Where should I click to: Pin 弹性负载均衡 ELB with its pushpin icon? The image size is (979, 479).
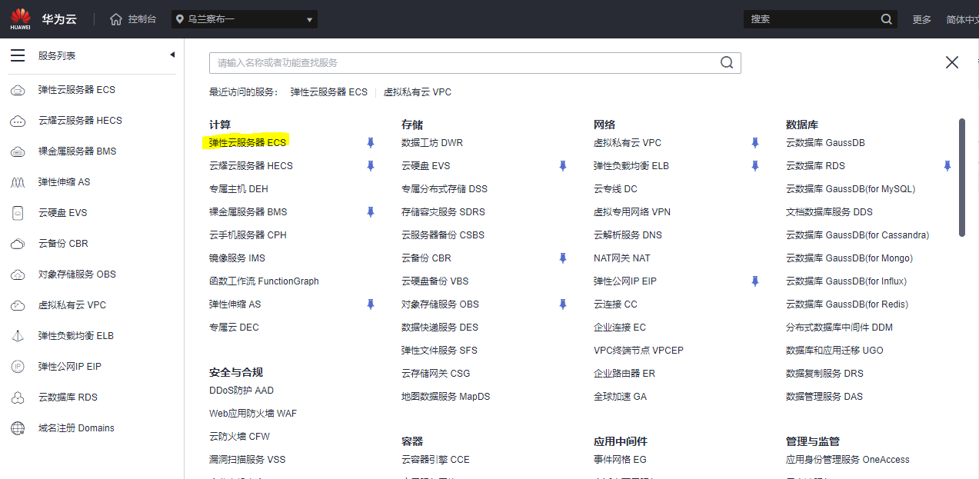click(x=754, y=165)
